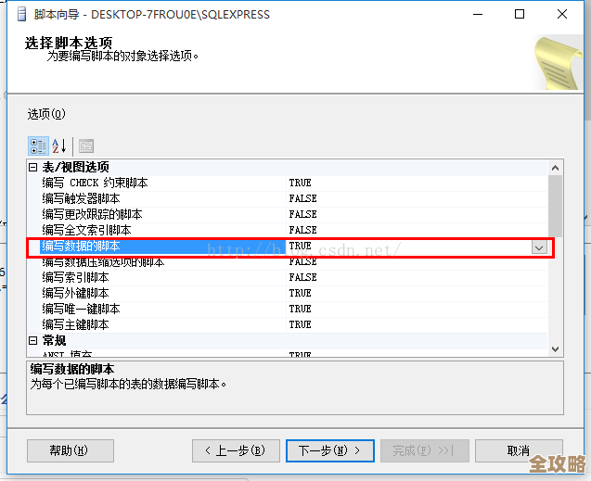The image size is (591, 481).
Task: Click FALSE value of 编写全文索引脚本
Action: pos(302,230)
